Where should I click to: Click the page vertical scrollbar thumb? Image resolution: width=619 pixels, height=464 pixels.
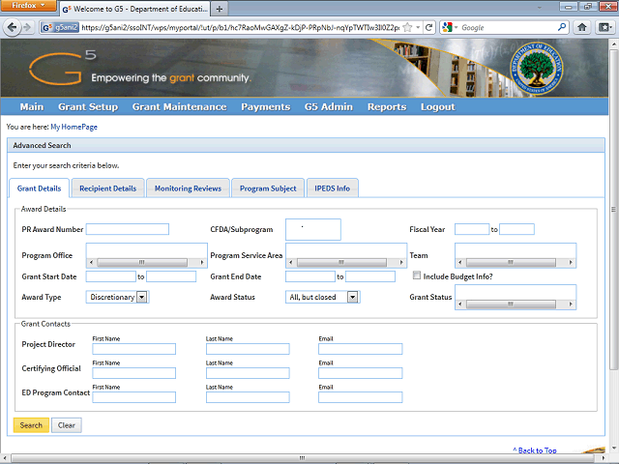(x=613, y=209)
